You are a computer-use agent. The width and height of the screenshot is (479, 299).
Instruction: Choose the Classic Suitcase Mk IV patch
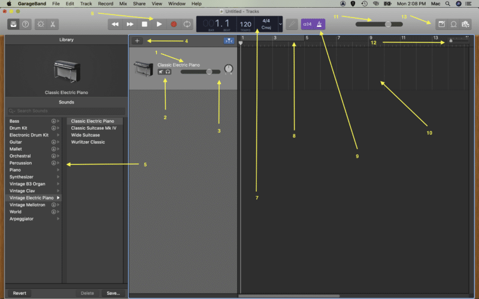[x=94, y=128]
